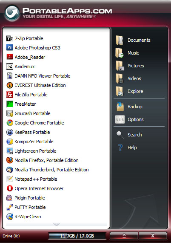Open DAMN NFO Viewer Portable icon
The image size is (171, 243).
pyautogui.click(x=10, y=76)
